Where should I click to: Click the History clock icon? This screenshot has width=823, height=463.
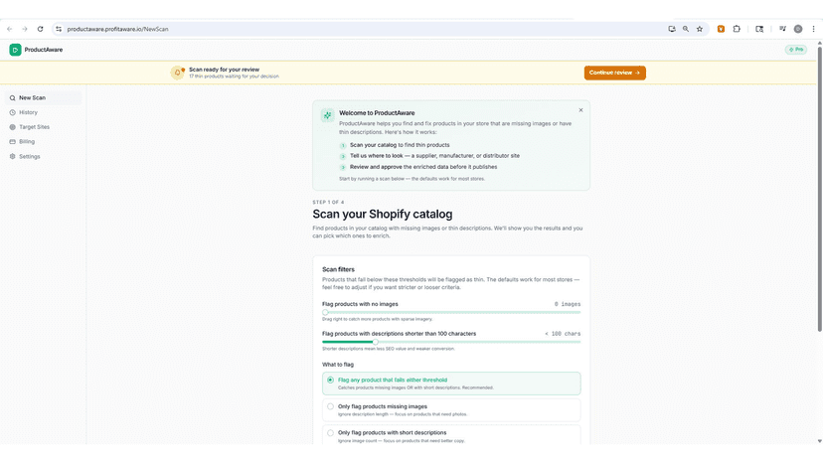(13, 112)
